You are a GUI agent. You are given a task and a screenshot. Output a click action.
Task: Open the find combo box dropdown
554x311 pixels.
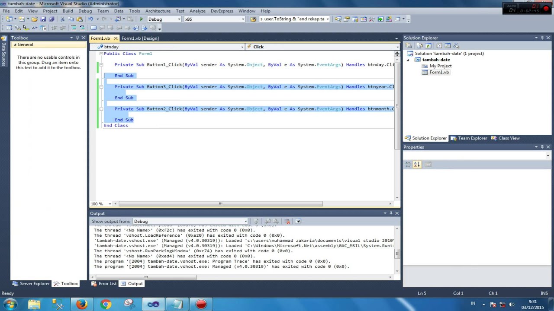pyautogui.click(x=328, y=19)
